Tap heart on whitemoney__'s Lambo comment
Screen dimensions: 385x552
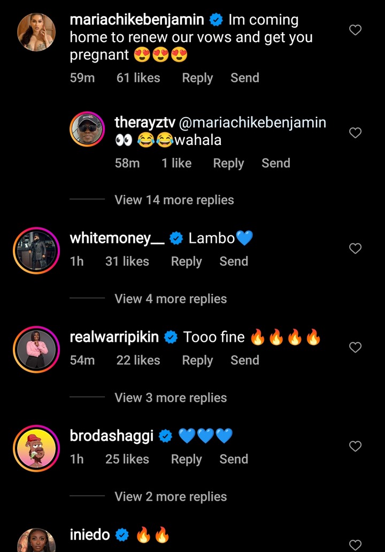pyautogui.click(x=355, y=249)
